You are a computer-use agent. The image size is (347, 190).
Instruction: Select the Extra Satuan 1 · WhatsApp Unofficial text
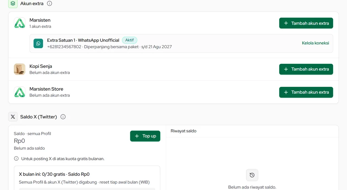coord(83,40)
